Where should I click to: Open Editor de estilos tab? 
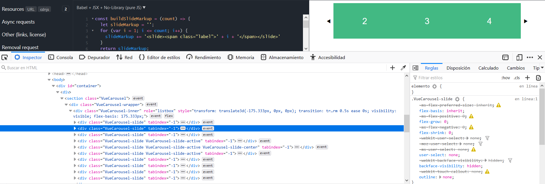[159, 57]
